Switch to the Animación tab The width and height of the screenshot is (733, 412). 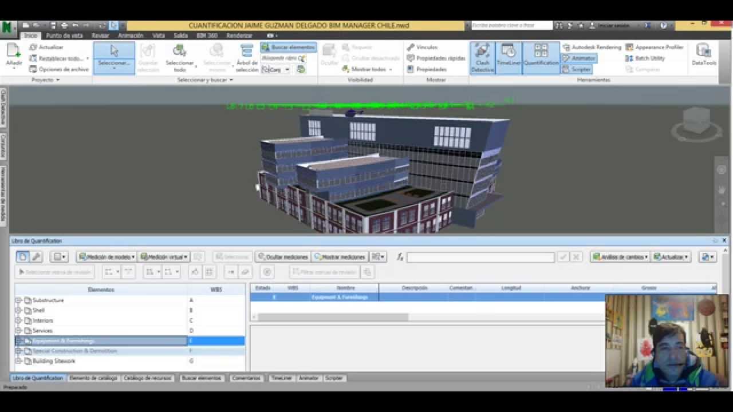131,35
